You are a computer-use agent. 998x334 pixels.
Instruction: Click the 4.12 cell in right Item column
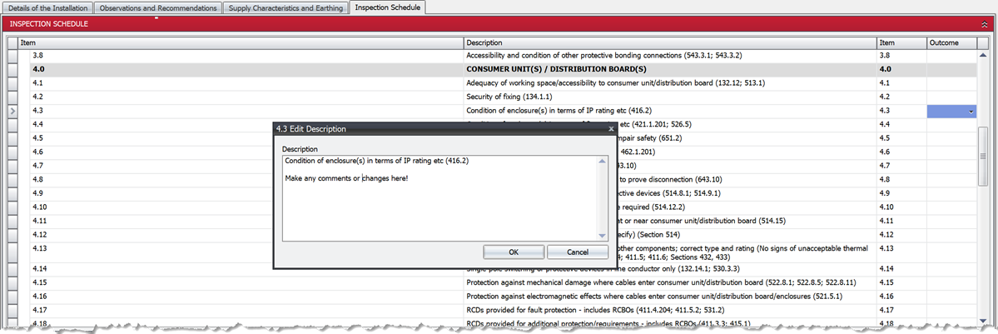click(x=901, y=235)
